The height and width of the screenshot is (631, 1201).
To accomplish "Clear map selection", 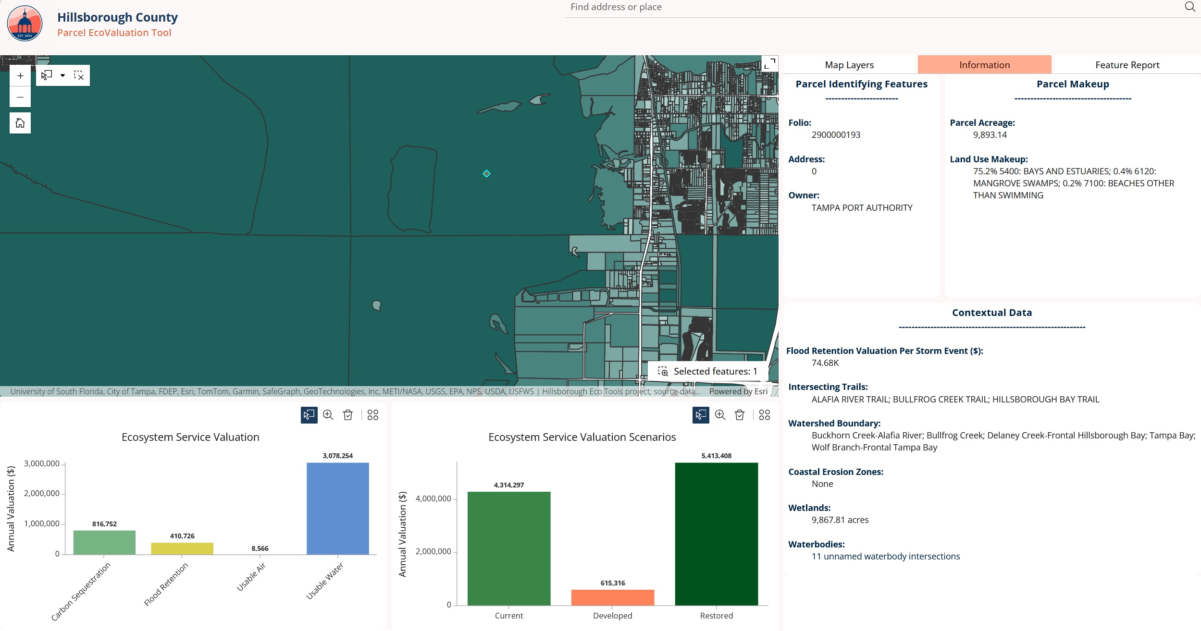I will coord(79,75).
